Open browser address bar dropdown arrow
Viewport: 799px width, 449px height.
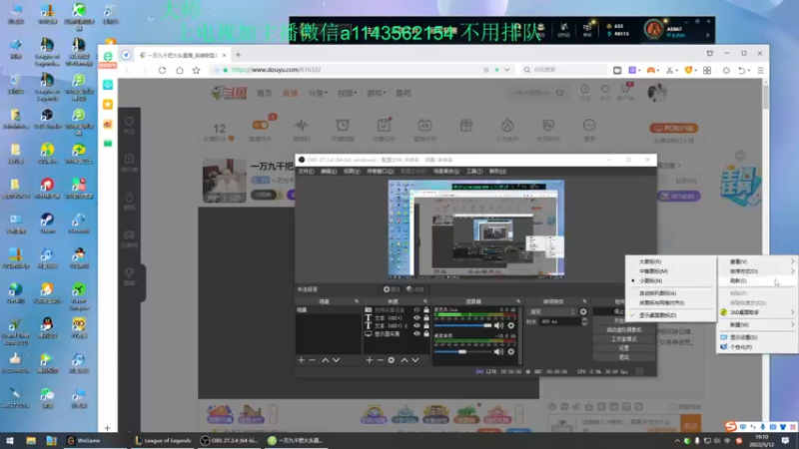506,70
